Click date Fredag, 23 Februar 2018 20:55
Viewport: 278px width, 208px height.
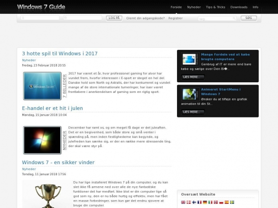[x=44, y=65]
